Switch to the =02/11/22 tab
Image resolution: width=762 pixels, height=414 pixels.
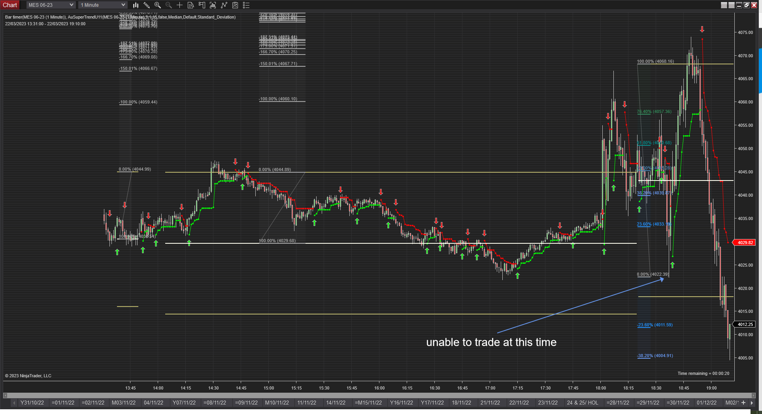[93, 403]
